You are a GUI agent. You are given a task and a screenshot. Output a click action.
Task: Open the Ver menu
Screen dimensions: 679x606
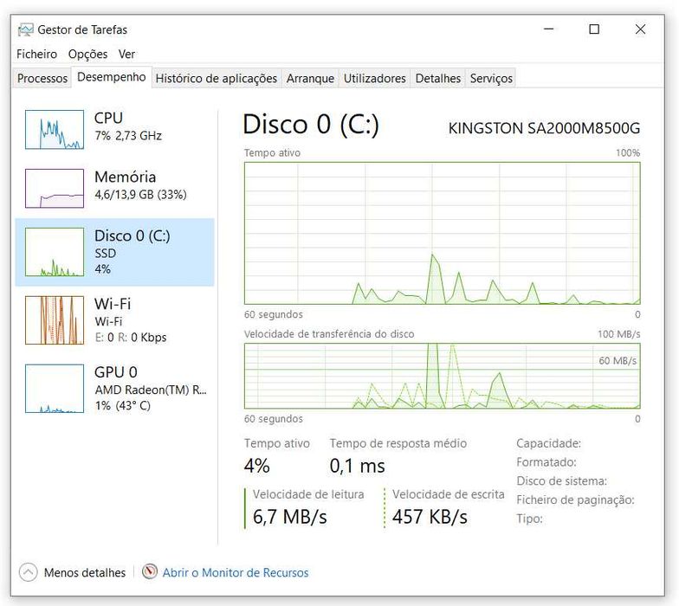pyautogui.click(x=126, y=54)
